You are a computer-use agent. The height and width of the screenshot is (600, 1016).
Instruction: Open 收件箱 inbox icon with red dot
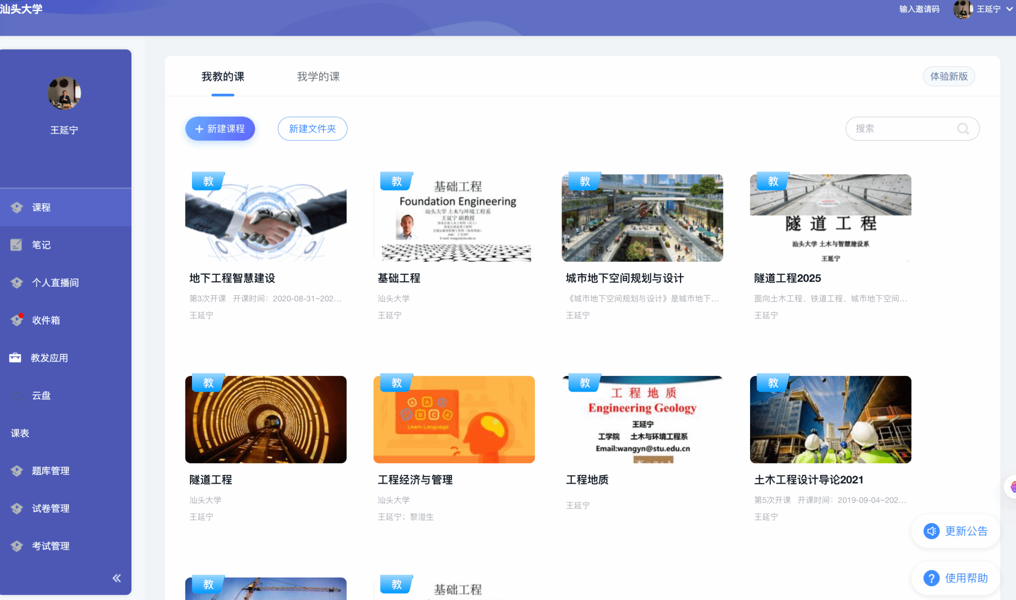17,320
